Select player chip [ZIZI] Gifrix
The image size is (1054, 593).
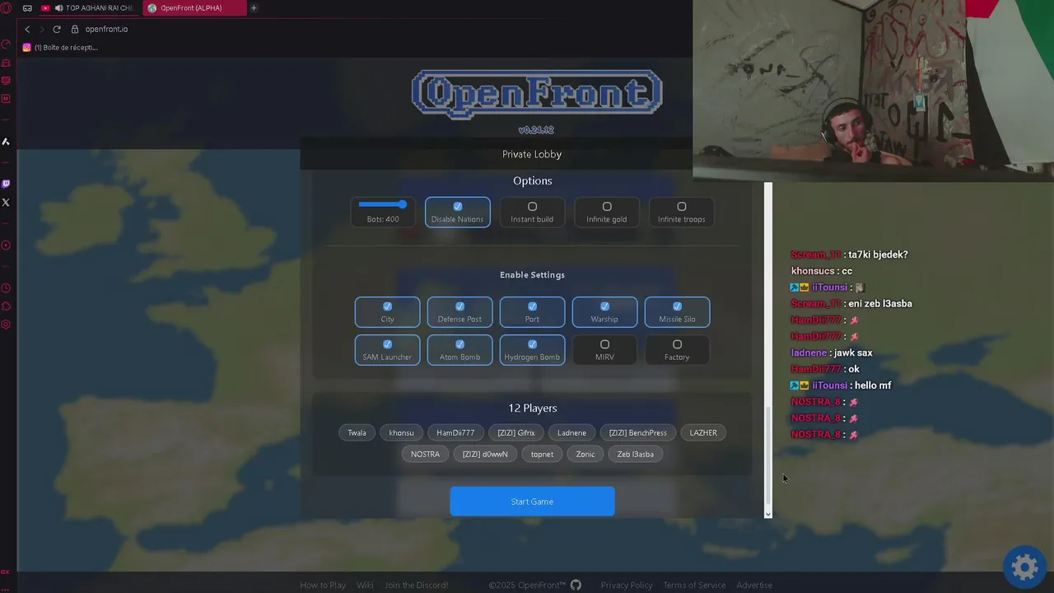coord(516,432)
